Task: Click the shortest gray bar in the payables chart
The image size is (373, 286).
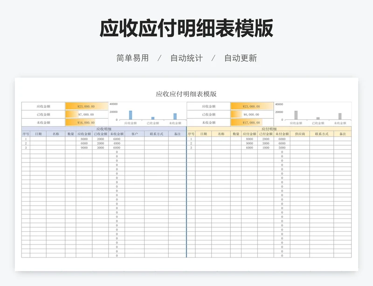Action: point(318,119)
